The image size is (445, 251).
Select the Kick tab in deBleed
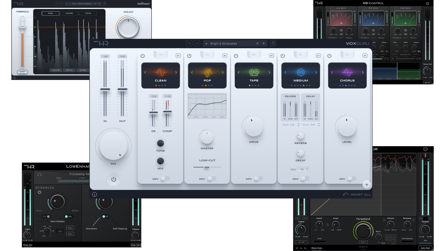click(x=50, y=13)
